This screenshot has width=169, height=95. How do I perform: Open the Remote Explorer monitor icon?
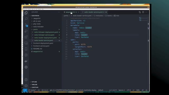(x=26, y=43)
